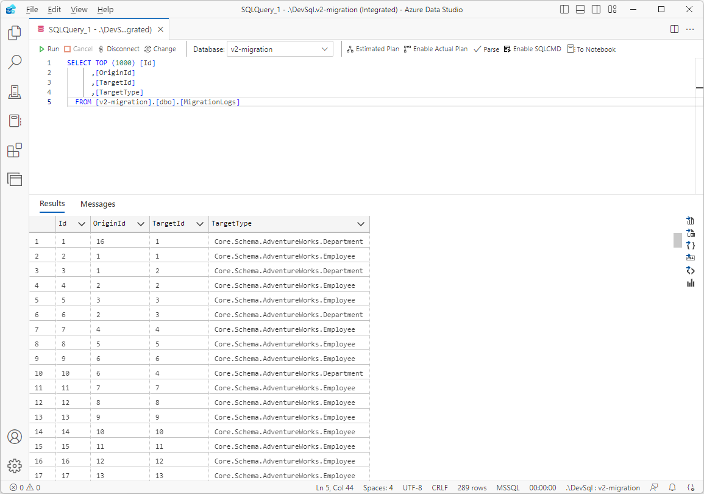704x494 pixels.
Task: Change the UTF-8 encoding
Action: pyautogui.click(x=412, y=488)
